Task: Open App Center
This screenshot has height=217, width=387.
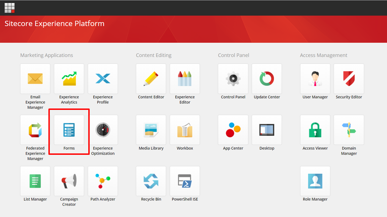Action: 233,130
